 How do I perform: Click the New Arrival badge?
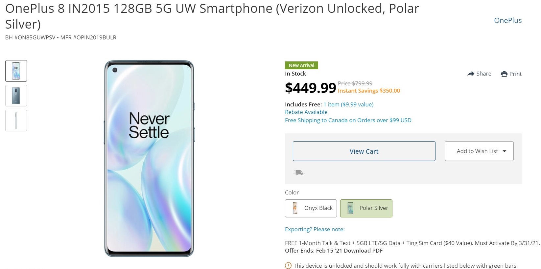click(301, 65)
